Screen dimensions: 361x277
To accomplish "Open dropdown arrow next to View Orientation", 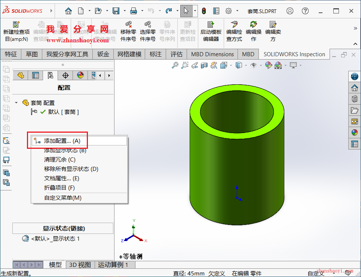I will tap(231, 66).
